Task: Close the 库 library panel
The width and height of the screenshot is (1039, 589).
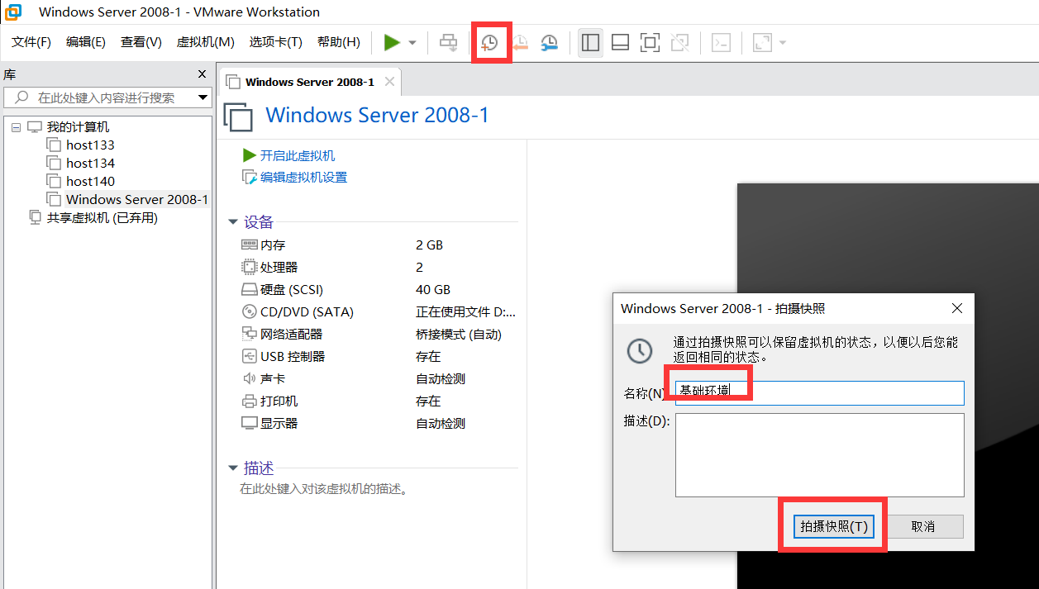Action: (203, 74)
